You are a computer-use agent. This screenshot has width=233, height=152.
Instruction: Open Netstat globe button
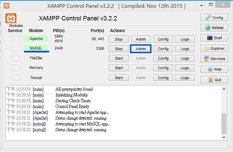(x=214, y=28)
